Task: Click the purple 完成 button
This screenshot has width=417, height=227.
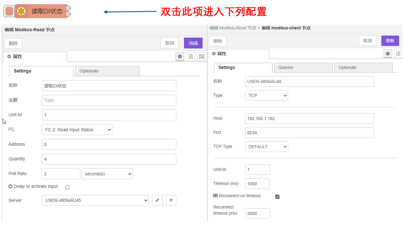Action: pyautogui.click(x=193, y=43)
